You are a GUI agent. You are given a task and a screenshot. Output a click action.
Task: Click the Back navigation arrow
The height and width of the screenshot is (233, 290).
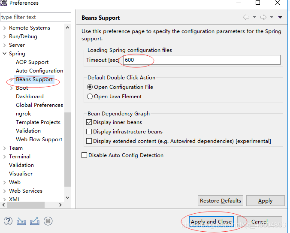[246, 18]
